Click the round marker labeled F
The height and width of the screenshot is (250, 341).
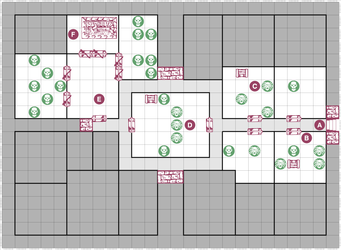[73, 34]
